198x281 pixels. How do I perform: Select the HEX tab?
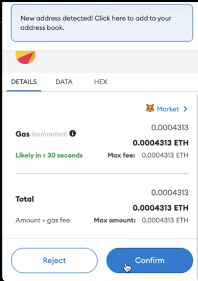[101, 82]
